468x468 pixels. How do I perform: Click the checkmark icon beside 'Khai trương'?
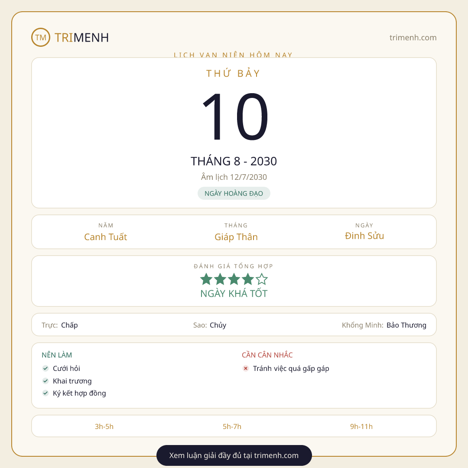(x=45, y=381)
